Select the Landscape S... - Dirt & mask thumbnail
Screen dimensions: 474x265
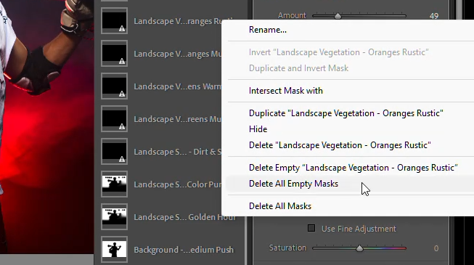pos(114,151)
